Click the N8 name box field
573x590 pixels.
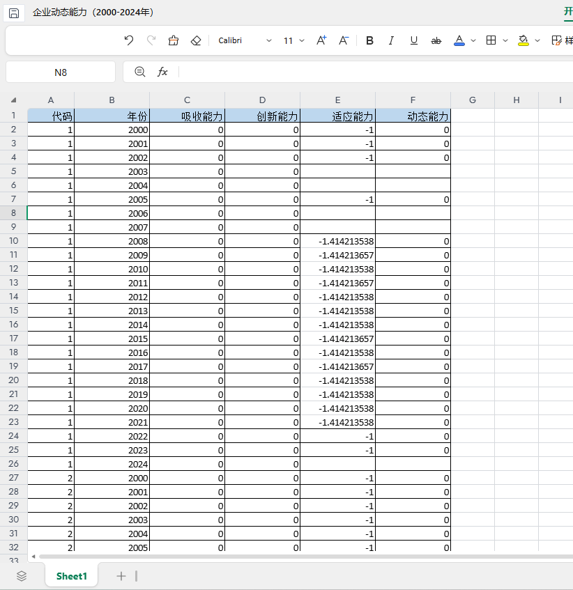click(x=61, y=72)
